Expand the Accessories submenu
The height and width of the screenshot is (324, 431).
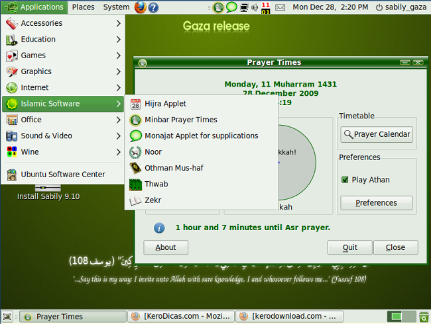pyautogui.click(x=63, y=23)
